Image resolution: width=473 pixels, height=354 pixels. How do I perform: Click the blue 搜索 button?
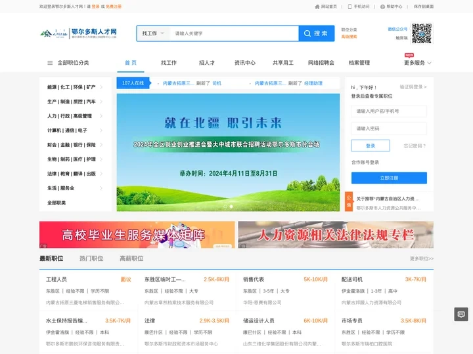(x=317, y=33)
